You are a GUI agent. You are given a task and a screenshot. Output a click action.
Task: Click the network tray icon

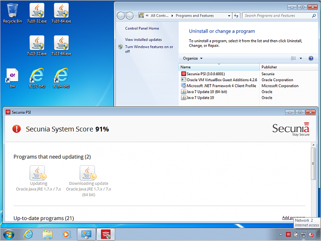coord(303,235)
